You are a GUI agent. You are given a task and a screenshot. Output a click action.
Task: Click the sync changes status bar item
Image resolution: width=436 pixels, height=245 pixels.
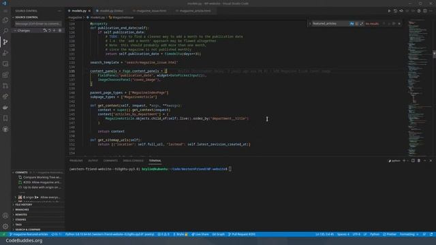click(56, 234)
